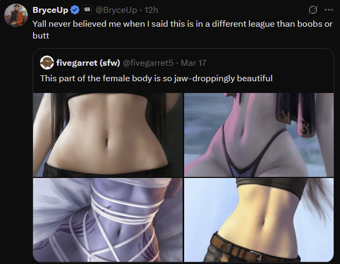Click the quoted tweet text about female body
This screenshot has width=340, height=264.
point(156,79)
